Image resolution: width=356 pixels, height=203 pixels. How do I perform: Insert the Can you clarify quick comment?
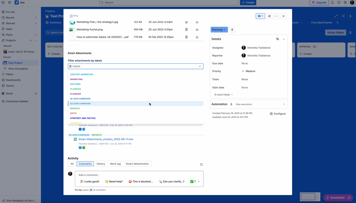click(171, 181)
